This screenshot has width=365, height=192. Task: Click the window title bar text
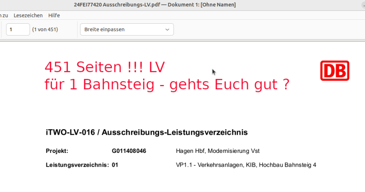[155, 5]
